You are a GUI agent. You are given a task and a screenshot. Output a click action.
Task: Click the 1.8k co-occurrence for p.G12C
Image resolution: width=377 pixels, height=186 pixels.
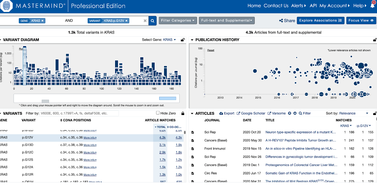179,152
